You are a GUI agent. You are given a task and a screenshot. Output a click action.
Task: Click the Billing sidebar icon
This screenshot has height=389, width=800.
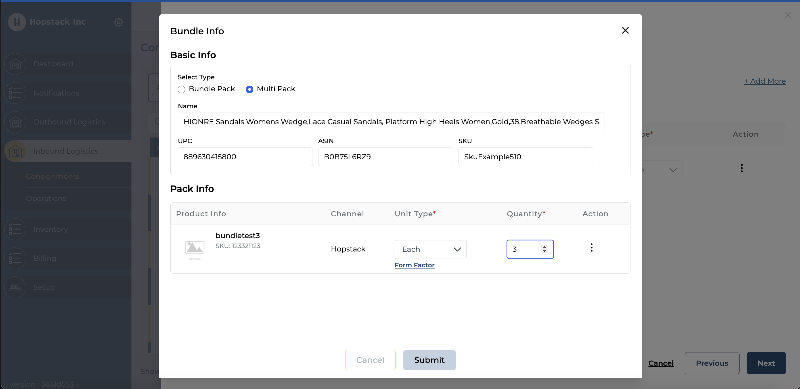15,258
